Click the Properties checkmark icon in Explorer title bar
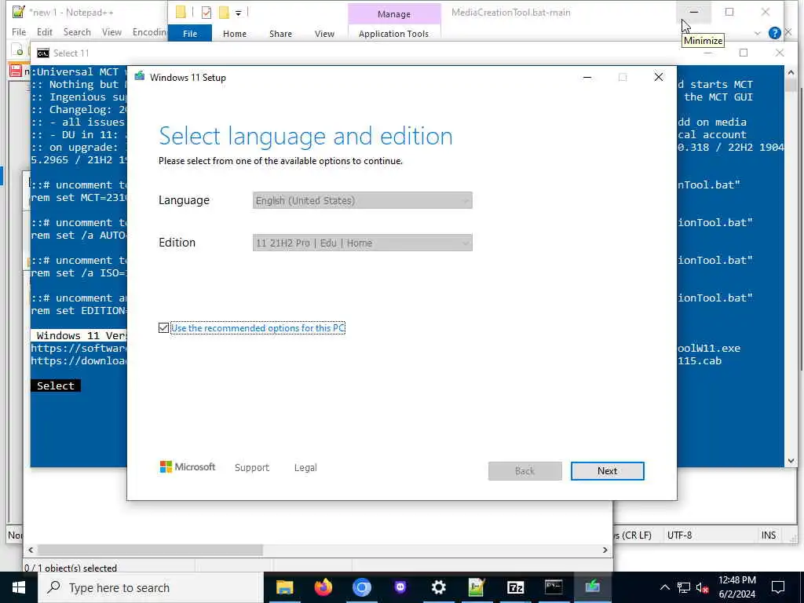 [206, 13]
